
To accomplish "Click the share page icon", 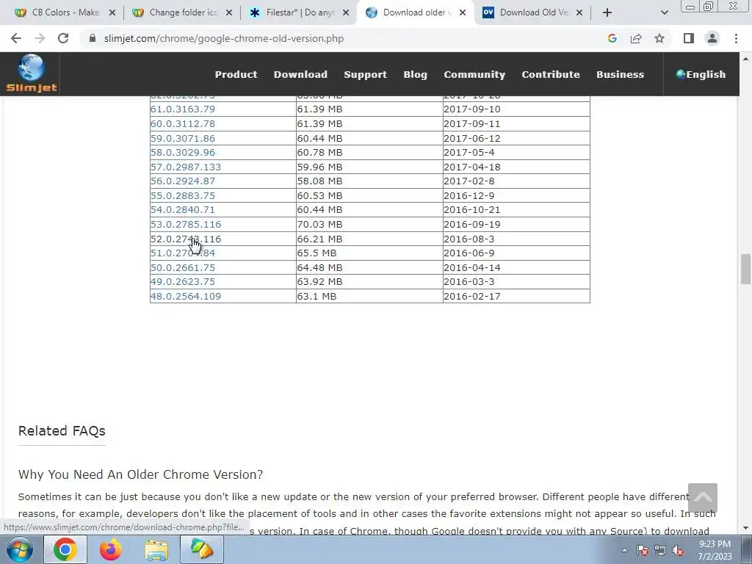I will tap(636, 38).
